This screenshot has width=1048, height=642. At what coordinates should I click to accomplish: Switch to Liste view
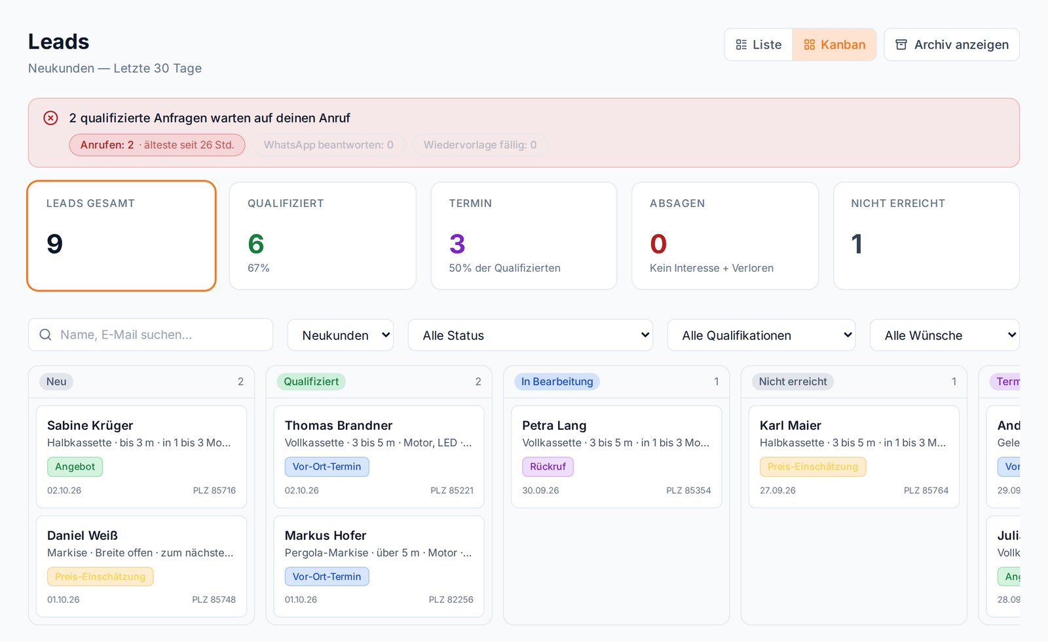[758, 45]
